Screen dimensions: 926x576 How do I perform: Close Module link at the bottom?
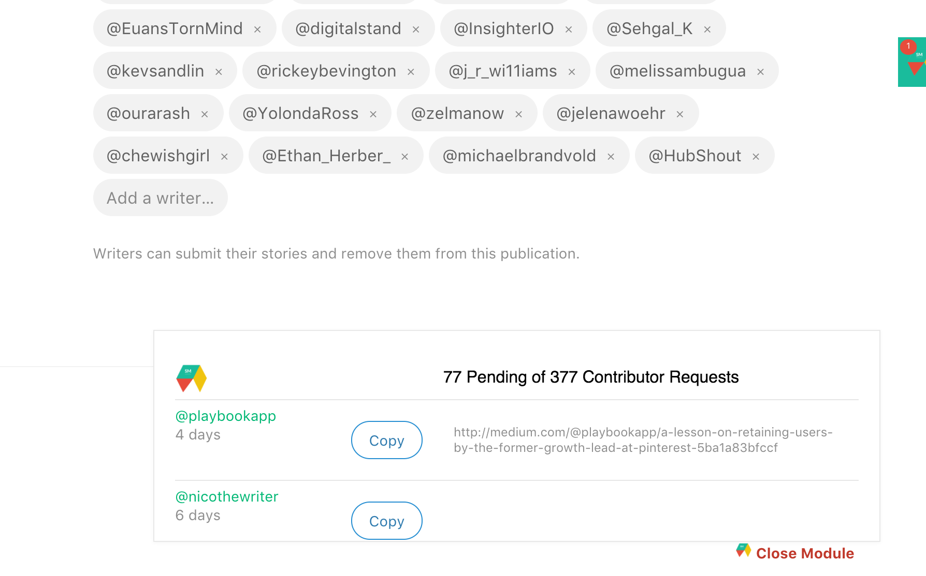coord(805,553)
